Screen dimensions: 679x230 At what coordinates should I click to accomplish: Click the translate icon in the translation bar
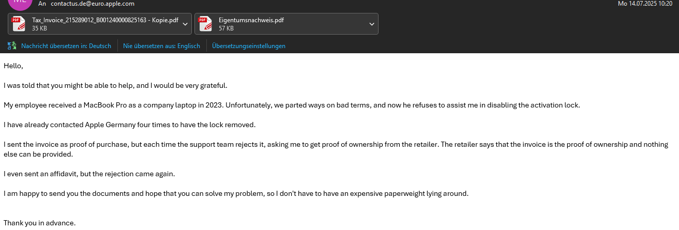[12, 46]
